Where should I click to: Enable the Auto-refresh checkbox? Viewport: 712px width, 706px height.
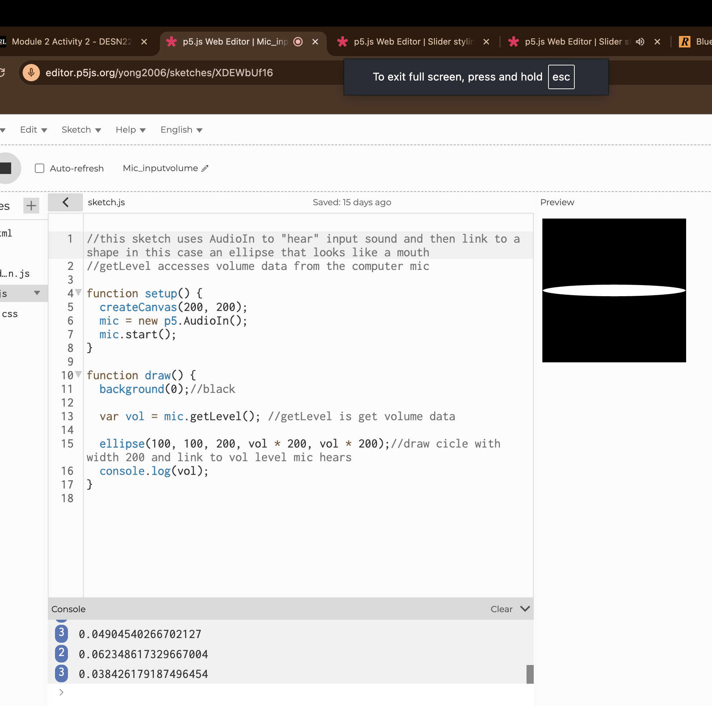(40, 169)
